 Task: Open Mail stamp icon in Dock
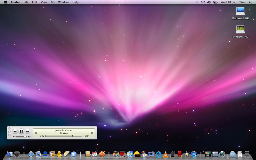point(38,154)
